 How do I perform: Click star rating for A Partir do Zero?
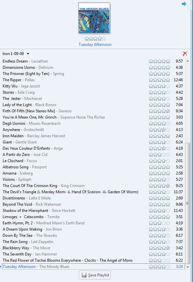[x=159, y=155]
